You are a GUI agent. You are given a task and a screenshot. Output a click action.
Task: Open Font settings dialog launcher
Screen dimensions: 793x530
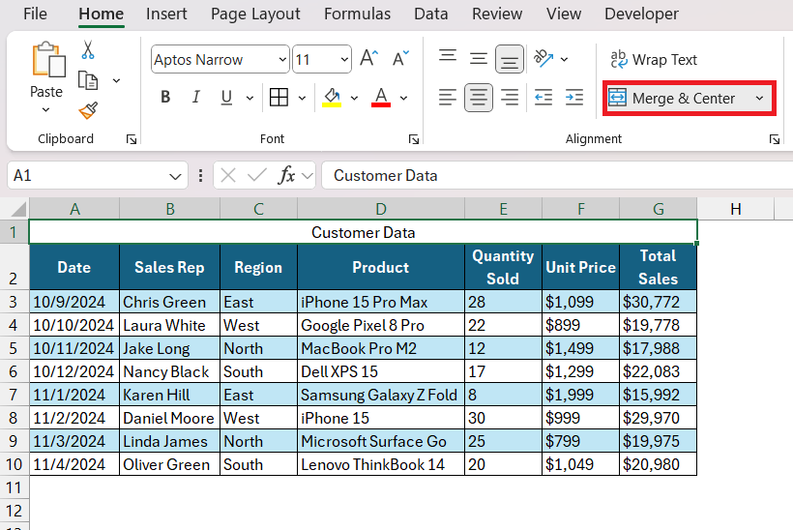(x=414, y=139)
